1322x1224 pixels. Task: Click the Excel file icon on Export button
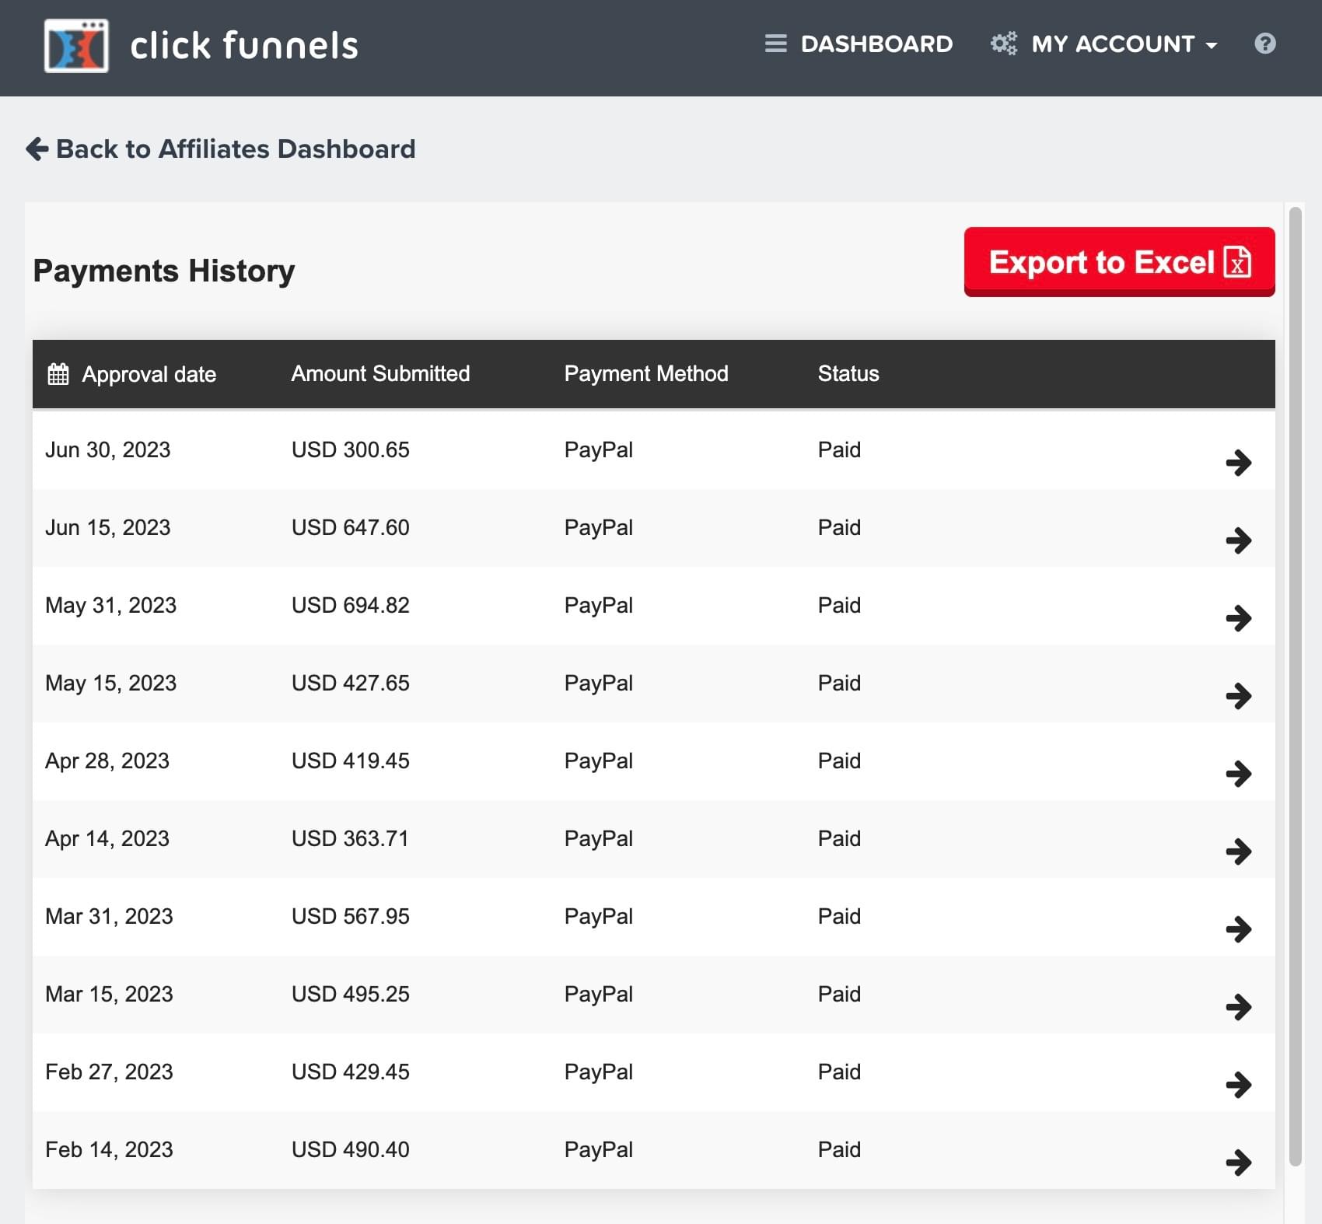(x=1237, y=262)
